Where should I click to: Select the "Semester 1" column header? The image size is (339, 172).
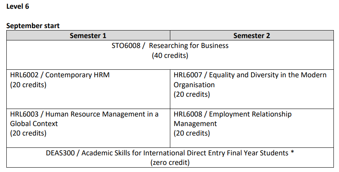click(88, 36)
